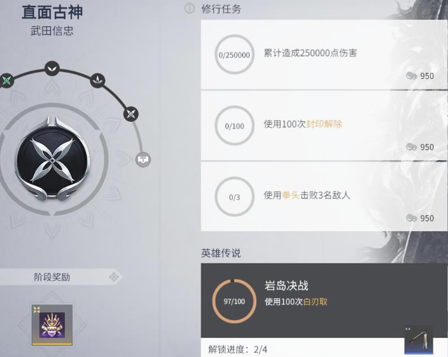Click the 97/100 orange progress ring
The image size is (448, 357).
234,301
